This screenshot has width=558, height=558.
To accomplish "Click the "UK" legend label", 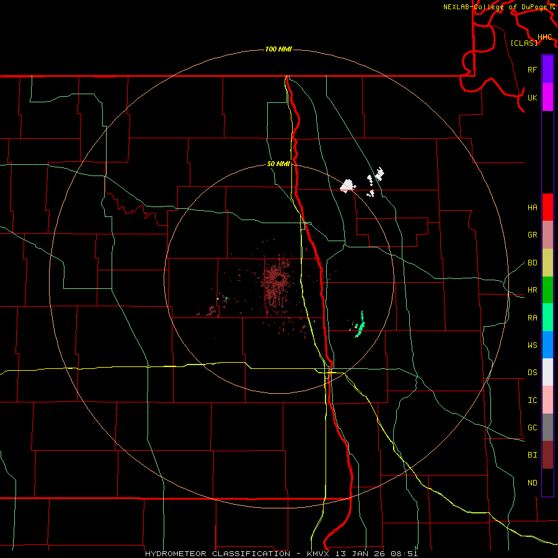I will click(x=532, y=97).
